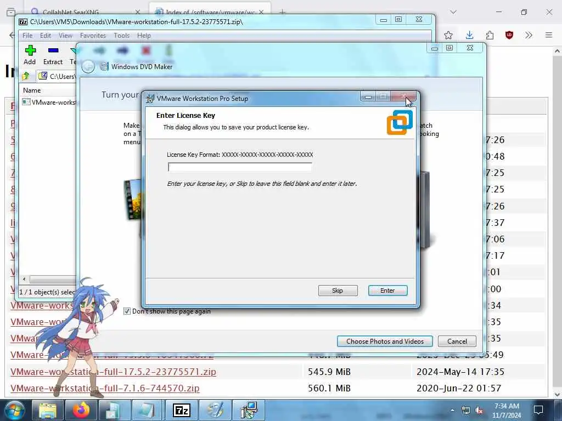
Task: Select the VMware-workstation file in 7-Zip list
Action: tap(49, 103)
